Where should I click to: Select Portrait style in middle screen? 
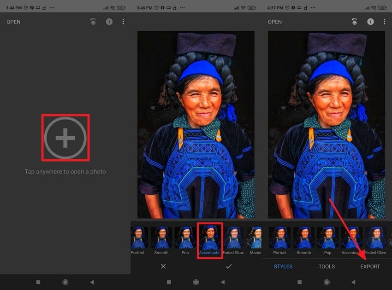click(x=139, y=240)
